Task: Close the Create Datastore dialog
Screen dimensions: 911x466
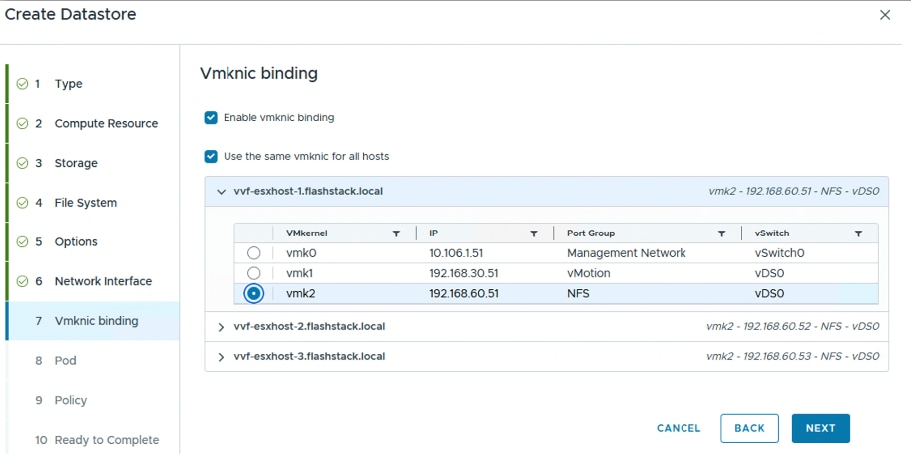Action: [x=885, y=15]
